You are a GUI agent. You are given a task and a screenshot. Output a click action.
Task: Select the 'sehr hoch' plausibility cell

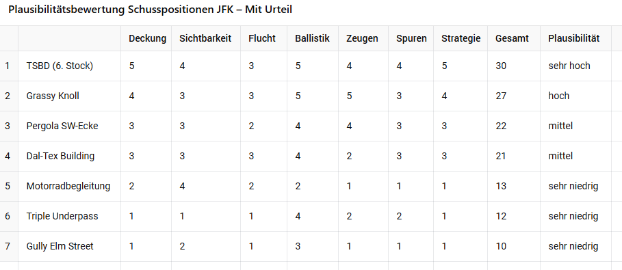575,66
